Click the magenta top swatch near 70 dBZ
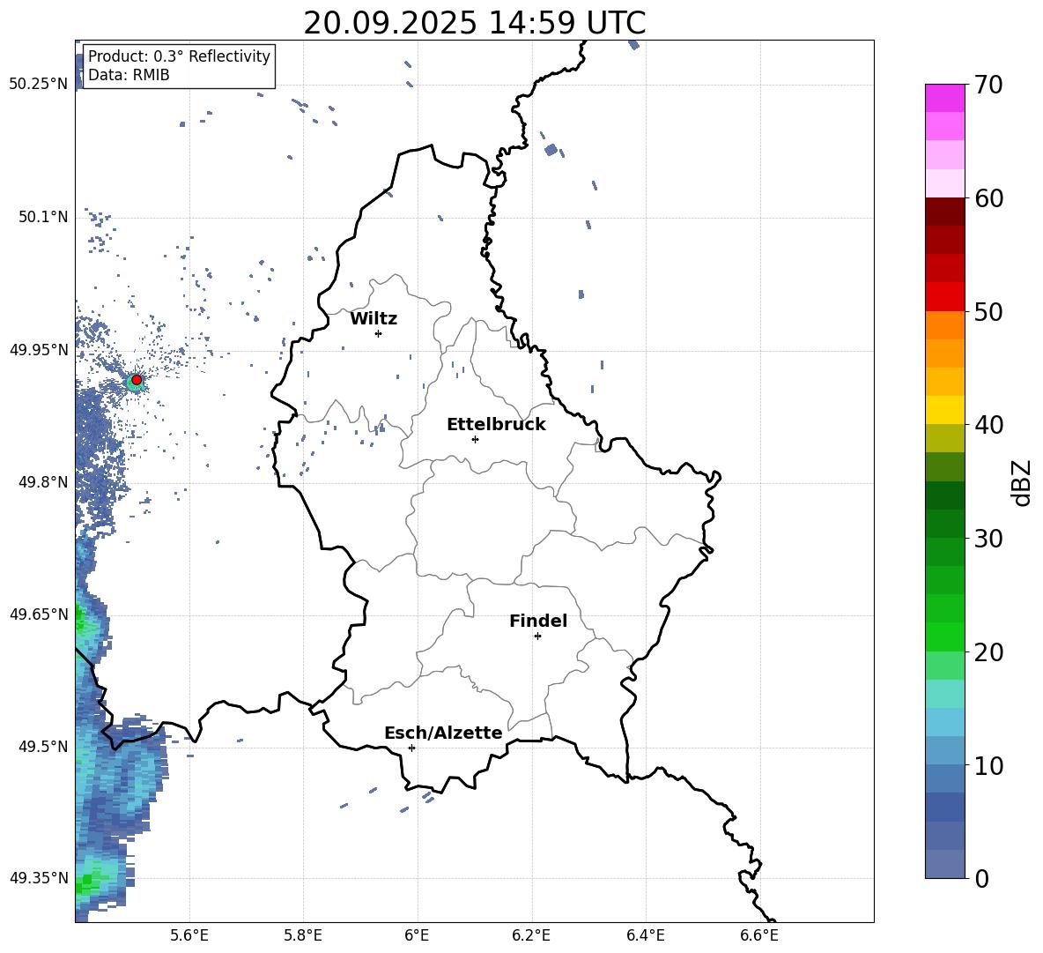This screenshot has height=953, width=1043. pos(944,98)
